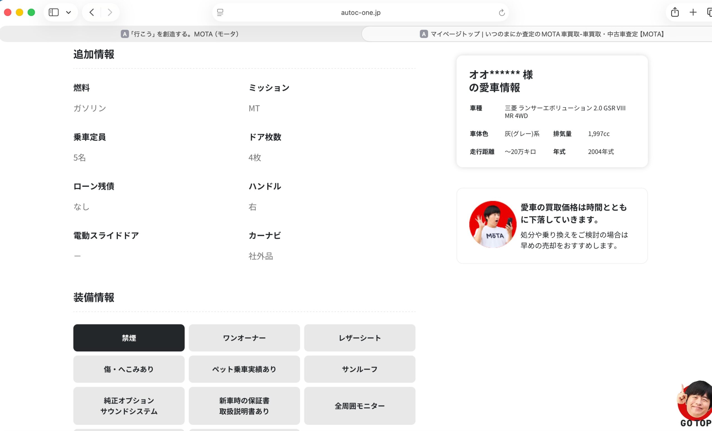Select 純正オプション サウンドシステム option
Screen dimensions: 712x431
click(x=129, y=406)
